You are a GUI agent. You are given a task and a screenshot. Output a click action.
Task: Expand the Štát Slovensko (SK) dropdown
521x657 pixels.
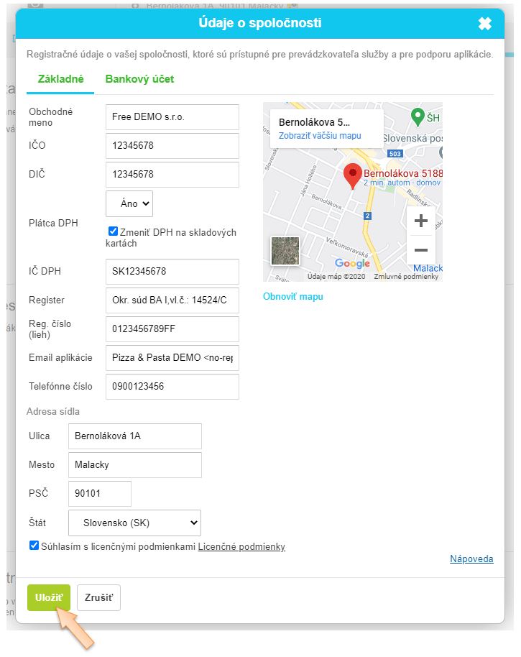pos(134,523)
